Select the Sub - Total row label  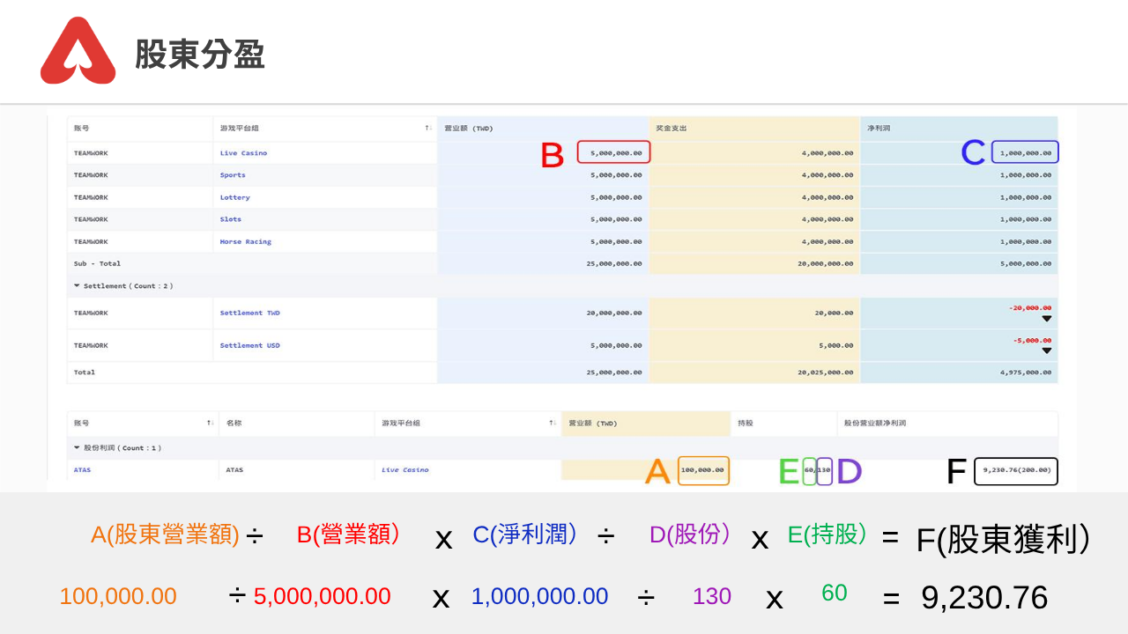pyautogui.click(x=97, y=263)
